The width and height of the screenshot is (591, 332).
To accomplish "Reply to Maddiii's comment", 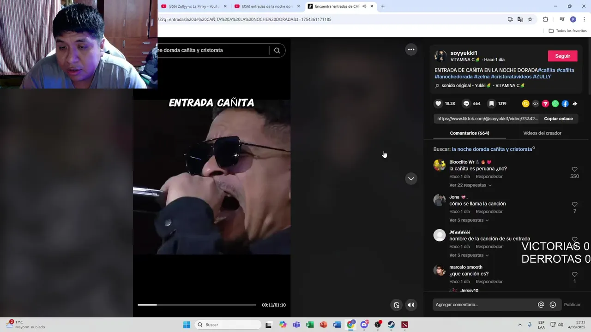I will pos(489,247).
